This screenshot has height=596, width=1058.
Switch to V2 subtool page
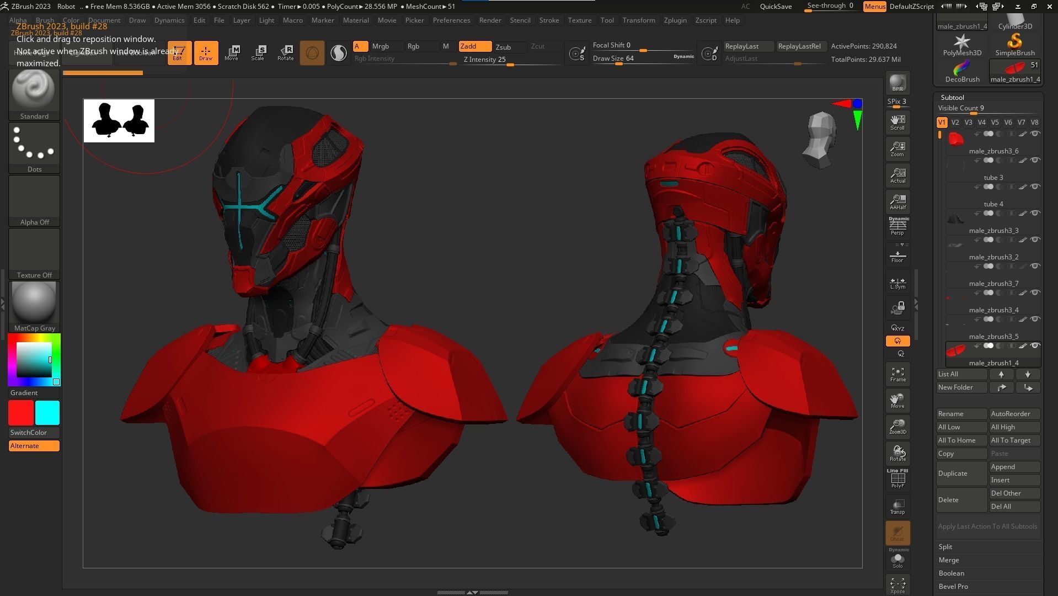coord(955,122)
